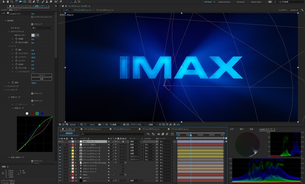Click the timeline layer search field
Screen dimensions: 305x184
tap(112, 134)
